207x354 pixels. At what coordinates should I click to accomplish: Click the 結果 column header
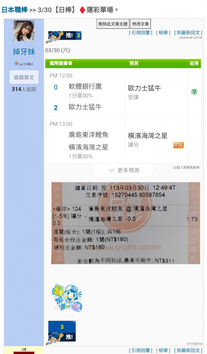[194, 63]
